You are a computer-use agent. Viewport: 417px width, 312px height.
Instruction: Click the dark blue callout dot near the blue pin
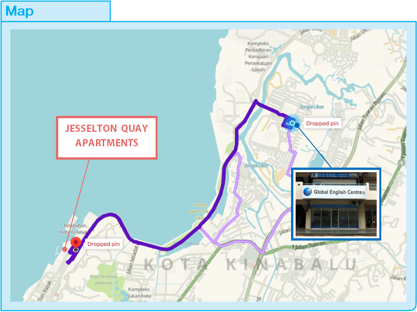[297, 125]
